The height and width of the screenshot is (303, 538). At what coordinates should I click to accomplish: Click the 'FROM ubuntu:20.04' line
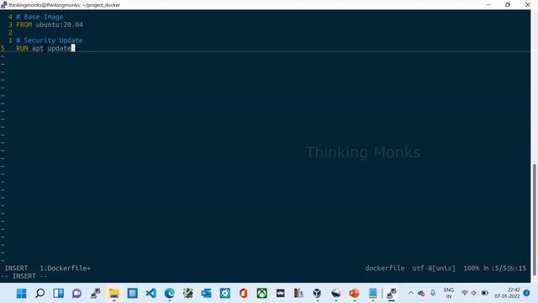(50, 24)
